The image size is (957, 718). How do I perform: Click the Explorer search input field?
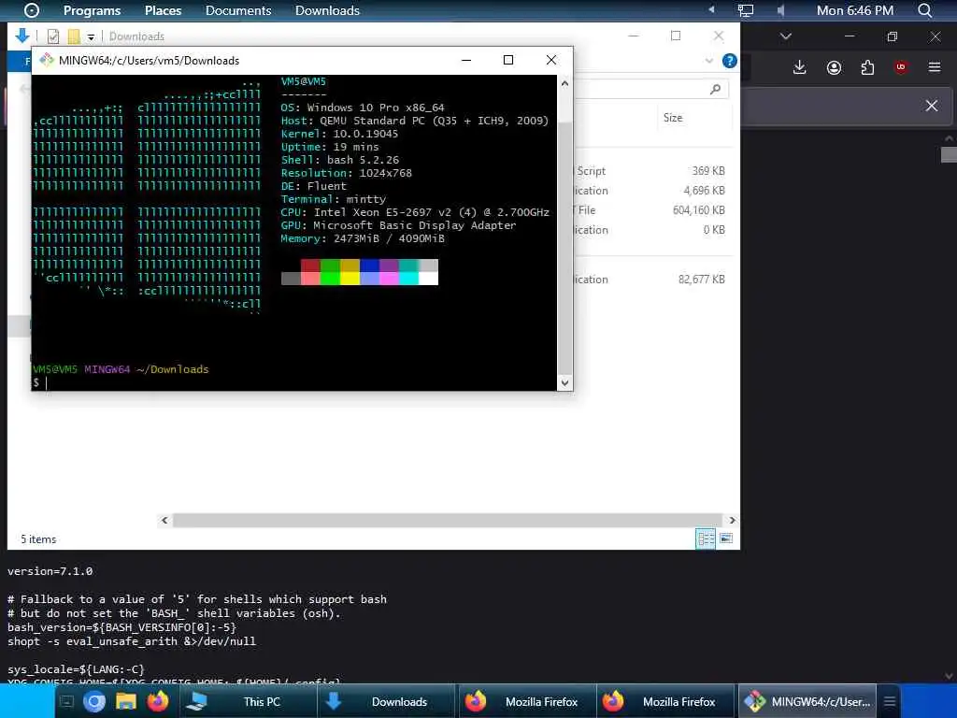click(651, 89)
